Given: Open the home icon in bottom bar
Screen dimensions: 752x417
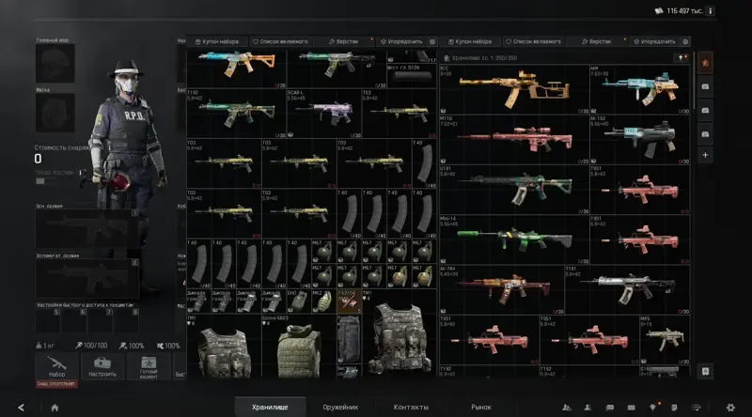Looking at the screenshot, I should tap(55, 408).
